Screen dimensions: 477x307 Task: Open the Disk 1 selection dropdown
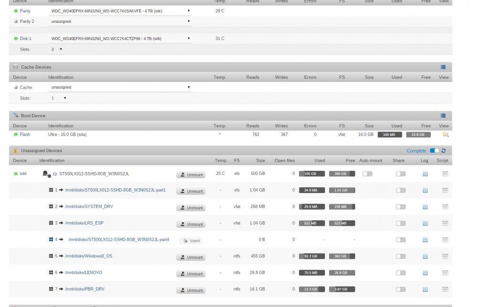[120, 39]
